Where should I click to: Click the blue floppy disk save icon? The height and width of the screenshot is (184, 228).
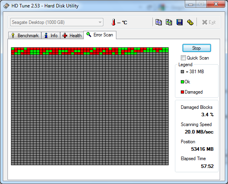pos(179,22)
